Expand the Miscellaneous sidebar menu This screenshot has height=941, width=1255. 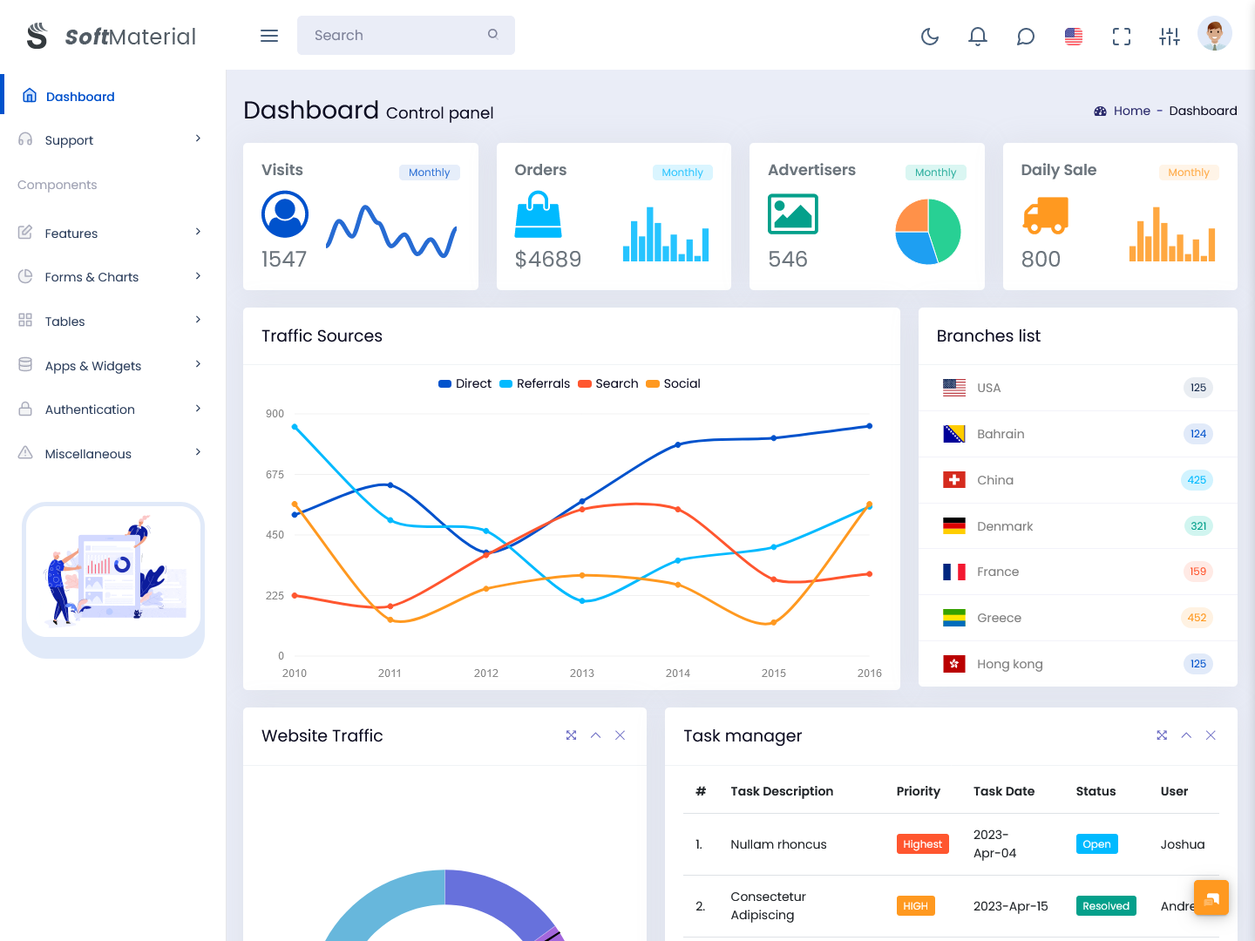pos(113,453)
